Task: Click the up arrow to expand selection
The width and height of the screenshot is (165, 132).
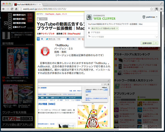Action: [10, 15]
